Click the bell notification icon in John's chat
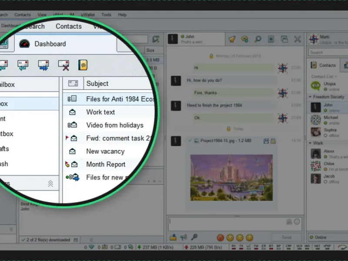 tap(232, 39)
